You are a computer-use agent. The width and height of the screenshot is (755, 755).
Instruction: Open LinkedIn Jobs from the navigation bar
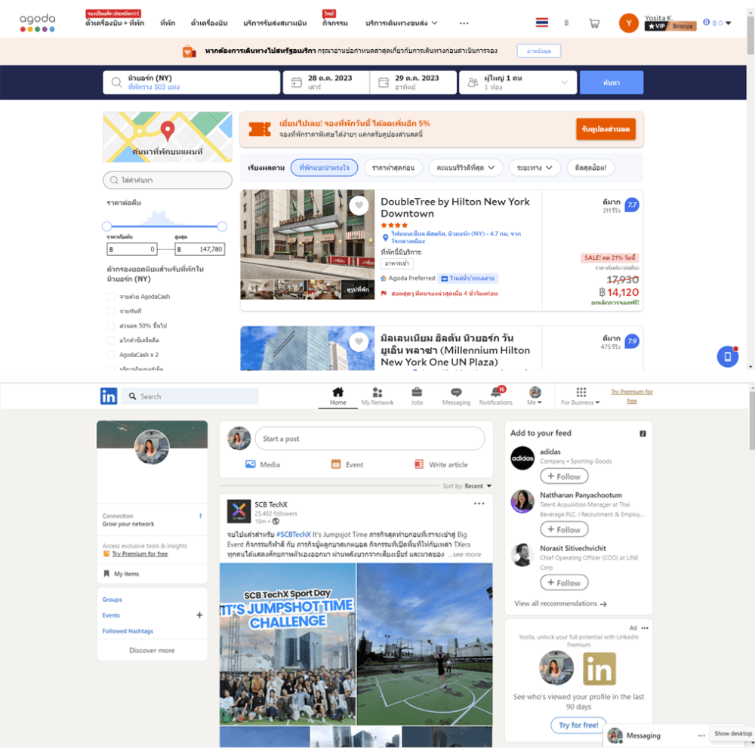coord(418,396)
